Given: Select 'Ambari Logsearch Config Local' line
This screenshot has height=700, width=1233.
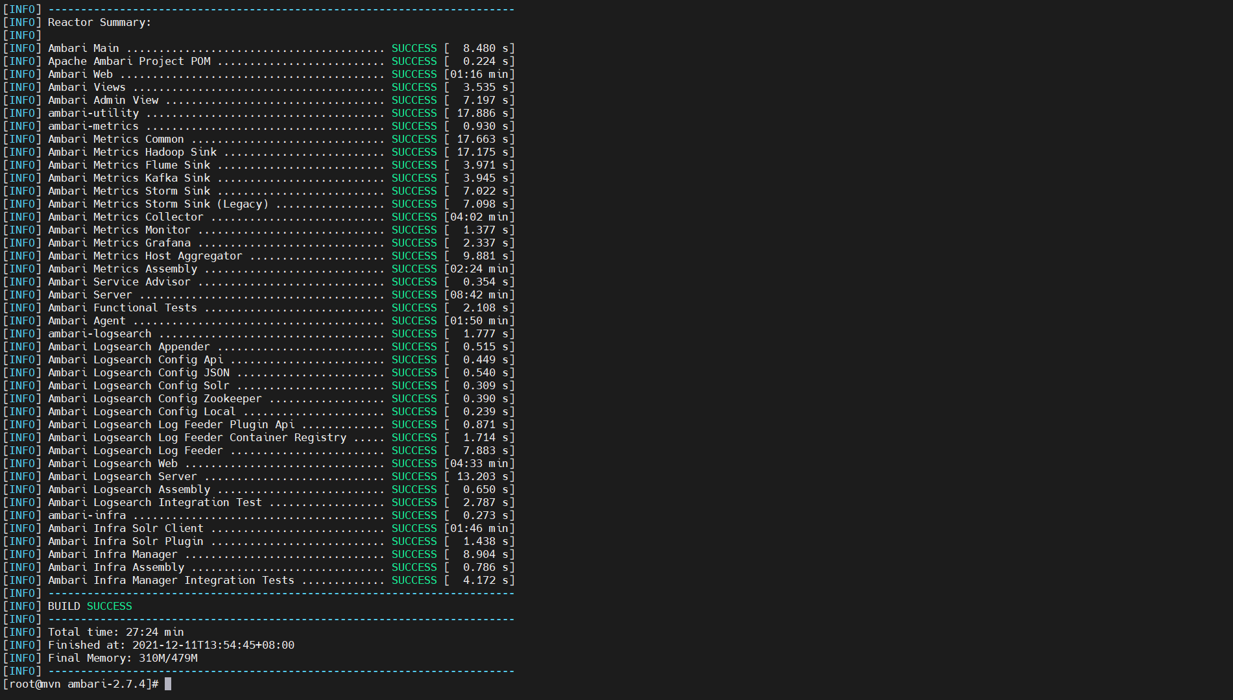Looking at the screenshot, I should [142, 411].
